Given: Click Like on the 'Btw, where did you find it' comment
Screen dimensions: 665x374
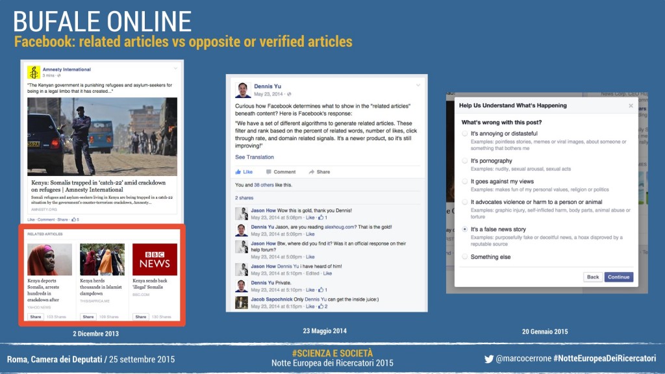Looking at the screenshot, I should tap(310, 257).
